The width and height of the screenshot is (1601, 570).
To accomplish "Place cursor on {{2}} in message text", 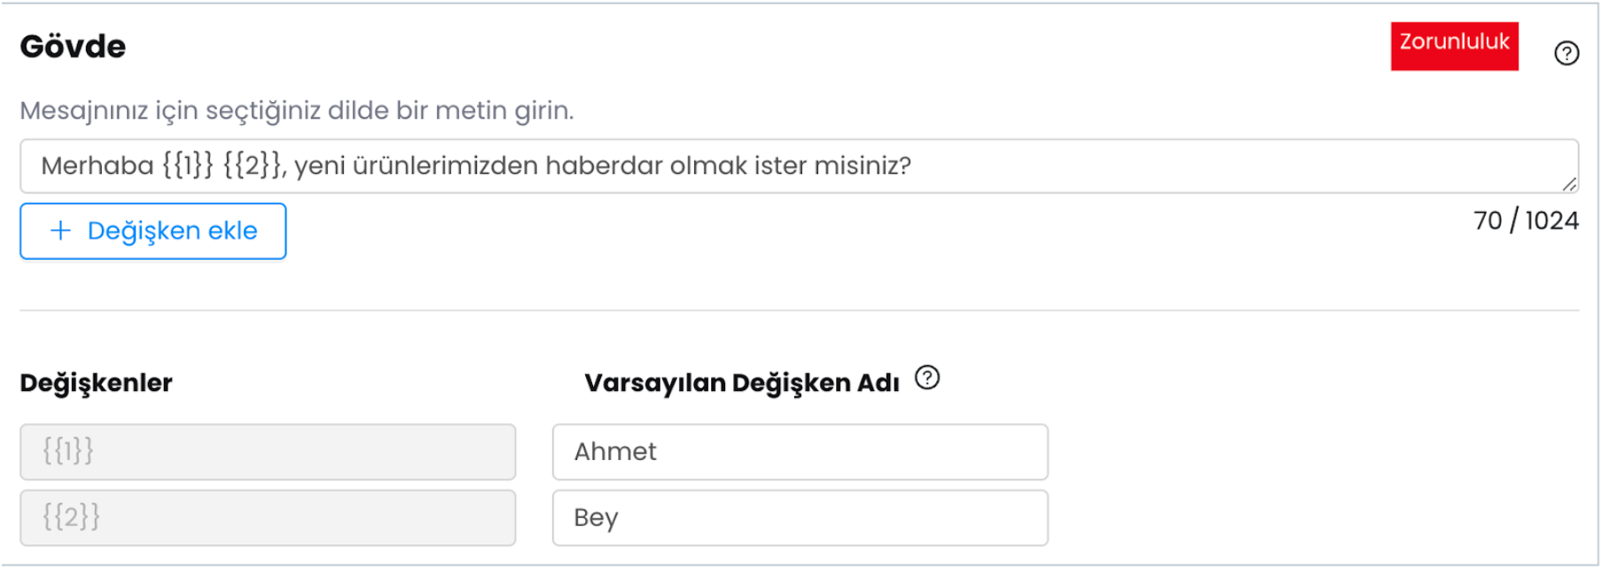I will point(253,166).
